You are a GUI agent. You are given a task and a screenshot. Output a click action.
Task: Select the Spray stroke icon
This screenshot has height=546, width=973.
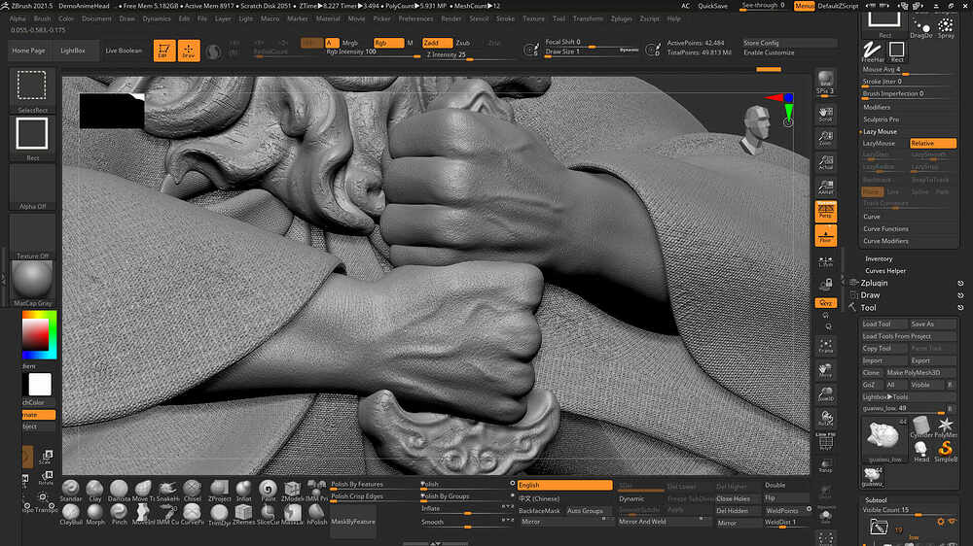tap(946, 28)
